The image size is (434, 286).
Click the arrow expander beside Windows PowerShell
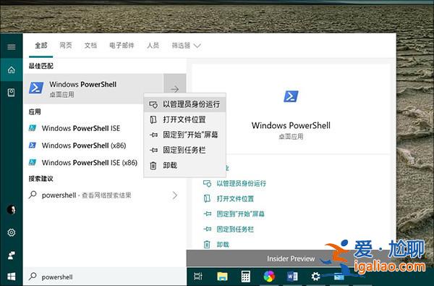click(x=174, y=88)
